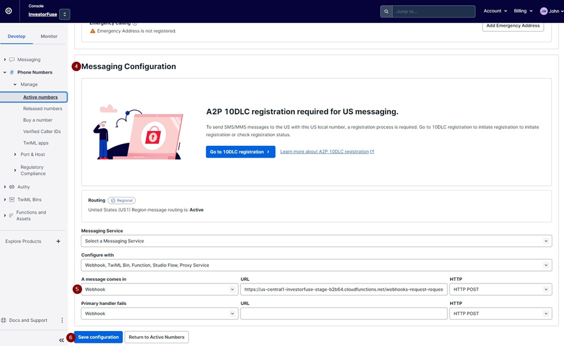Open Buy a number page

[38, 120]
